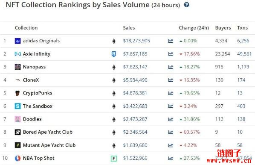Open the CloneX collection link

(x=31, y=80)
